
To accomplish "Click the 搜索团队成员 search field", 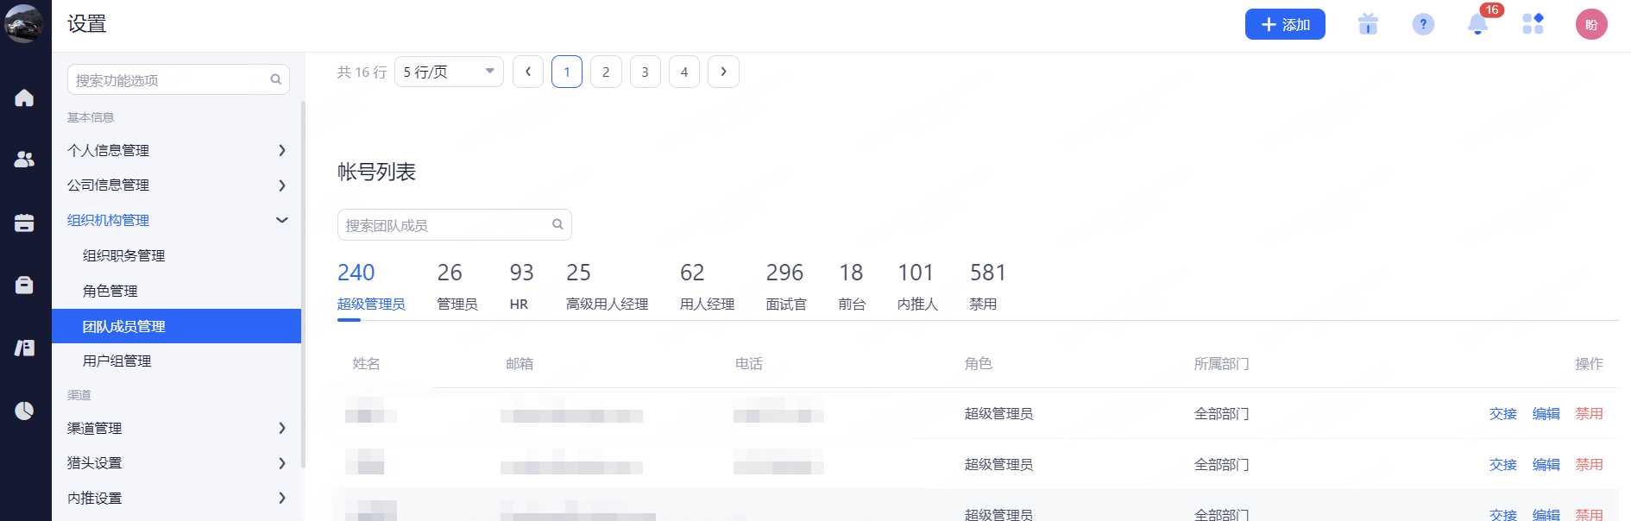I will click(444, 225).
